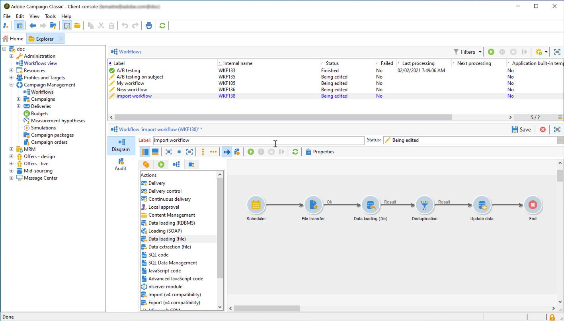This screenshot has width=564, height=321.
Task: Click the workflow actions gear icon
Action: (x=539, y=52)
